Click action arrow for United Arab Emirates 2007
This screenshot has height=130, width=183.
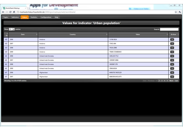(172, 60)
